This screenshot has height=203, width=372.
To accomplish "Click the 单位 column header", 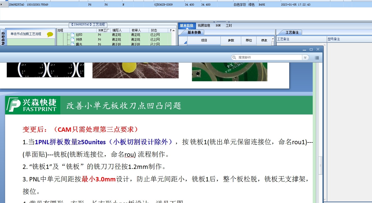I will click(x=249, y=40).
